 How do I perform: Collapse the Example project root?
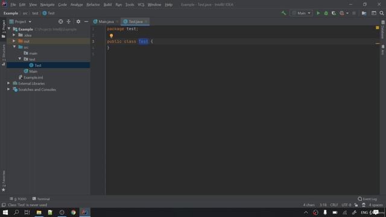pos(9,29)
